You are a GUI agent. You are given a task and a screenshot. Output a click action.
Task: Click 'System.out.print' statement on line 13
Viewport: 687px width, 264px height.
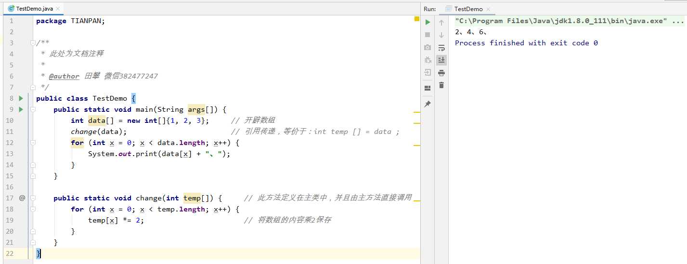click(159, 154)
